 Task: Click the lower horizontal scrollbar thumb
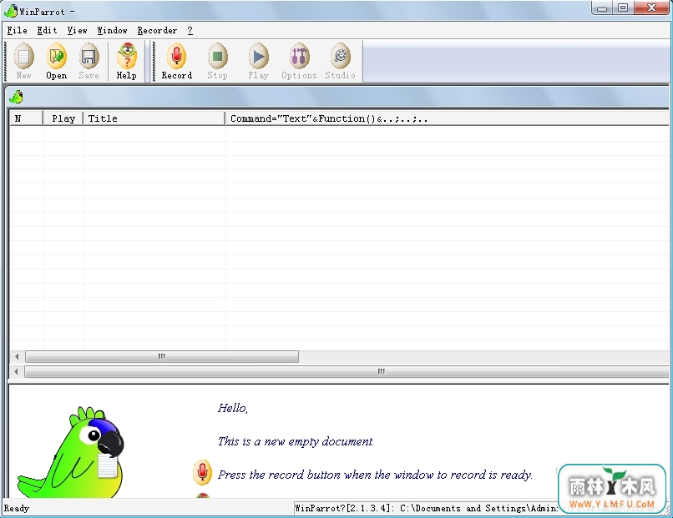coord(347,371)
